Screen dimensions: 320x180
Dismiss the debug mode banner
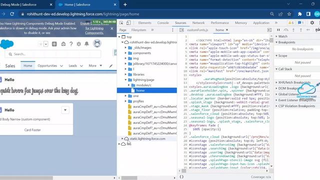click(112, 28)
